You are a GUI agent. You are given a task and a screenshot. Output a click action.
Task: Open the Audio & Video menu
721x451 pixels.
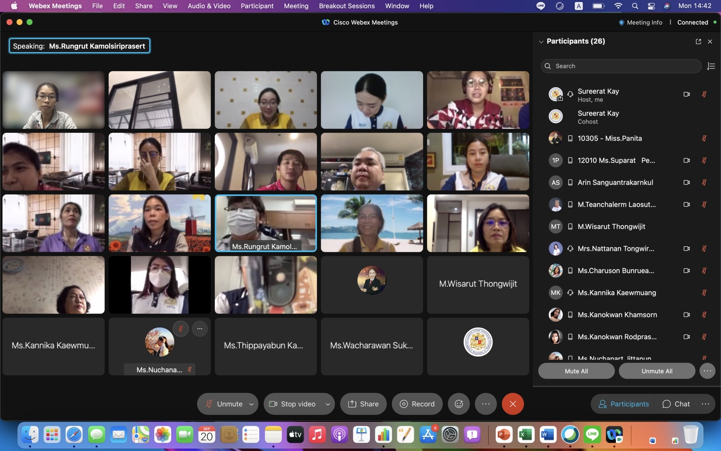pos(209,6)
